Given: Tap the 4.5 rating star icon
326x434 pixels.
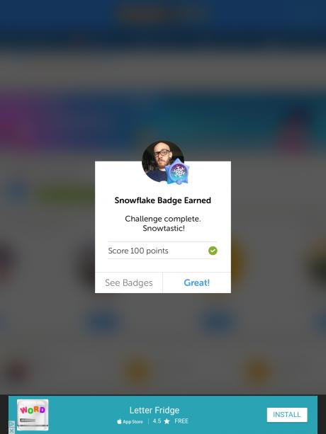Looking at the screenshot, I should [x=167, y=421].
